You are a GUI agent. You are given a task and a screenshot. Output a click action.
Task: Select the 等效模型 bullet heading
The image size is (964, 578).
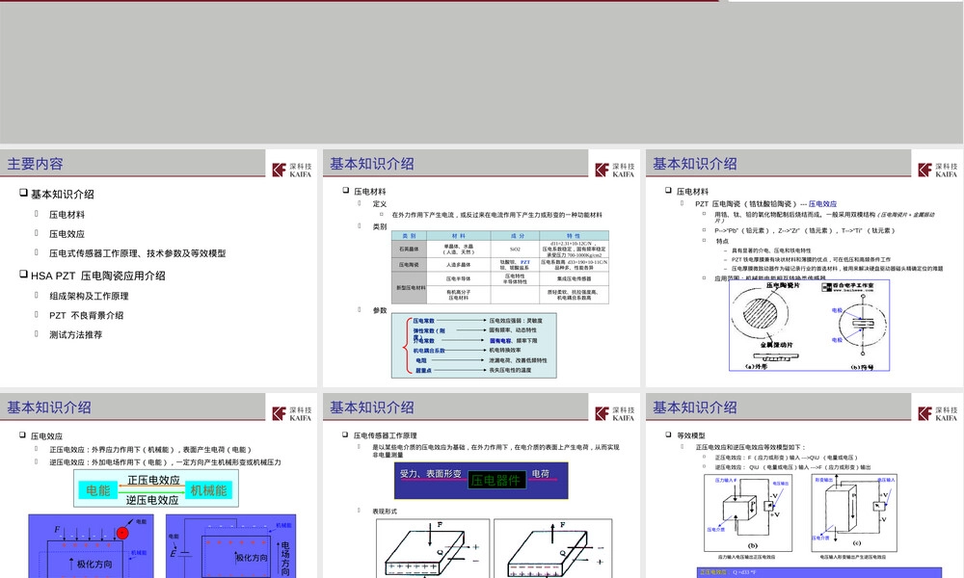pos(691,435)
